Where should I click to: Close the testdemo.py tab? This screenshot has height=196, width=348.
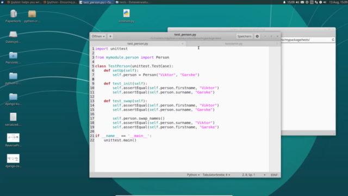277,44
